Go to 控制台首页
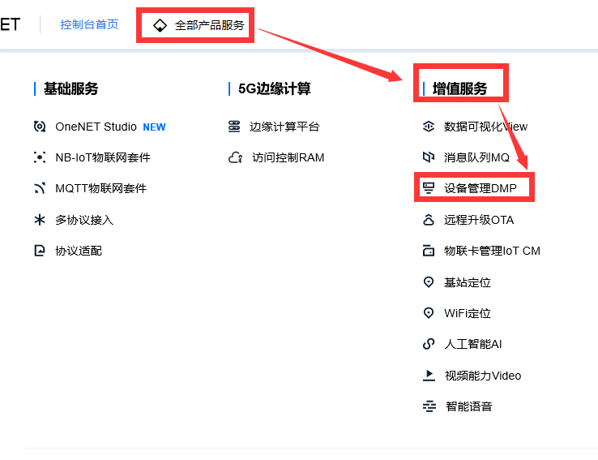Viewport: 598px width, 460px height. pyautogui.click(x=89, y=24)
